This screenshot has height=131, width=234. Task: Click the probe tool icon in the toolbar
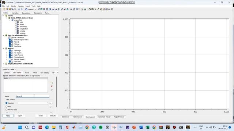[x=98, y=9]
